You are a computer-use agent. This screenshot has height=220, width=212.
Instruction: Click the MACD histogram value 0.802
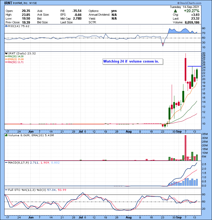[55, 163]
